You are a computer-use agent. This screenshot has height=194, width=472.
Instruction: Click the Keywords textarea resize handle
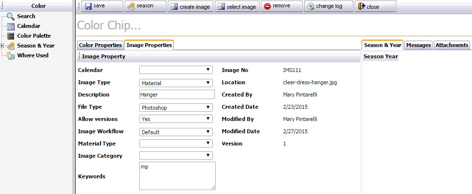(213, 188)
